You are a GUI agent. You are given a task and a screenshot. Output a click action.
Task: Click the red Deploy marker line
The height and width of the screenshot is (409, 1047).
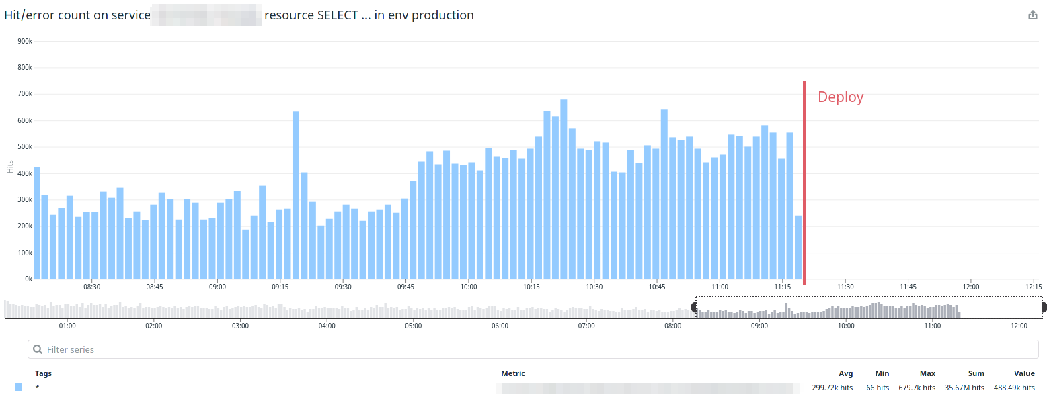[804, 181]
